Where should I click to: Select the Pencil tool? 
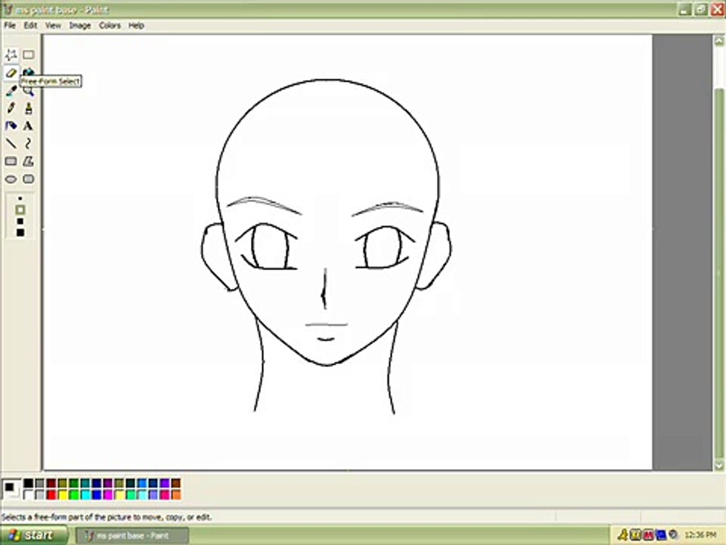coord(11,108)
